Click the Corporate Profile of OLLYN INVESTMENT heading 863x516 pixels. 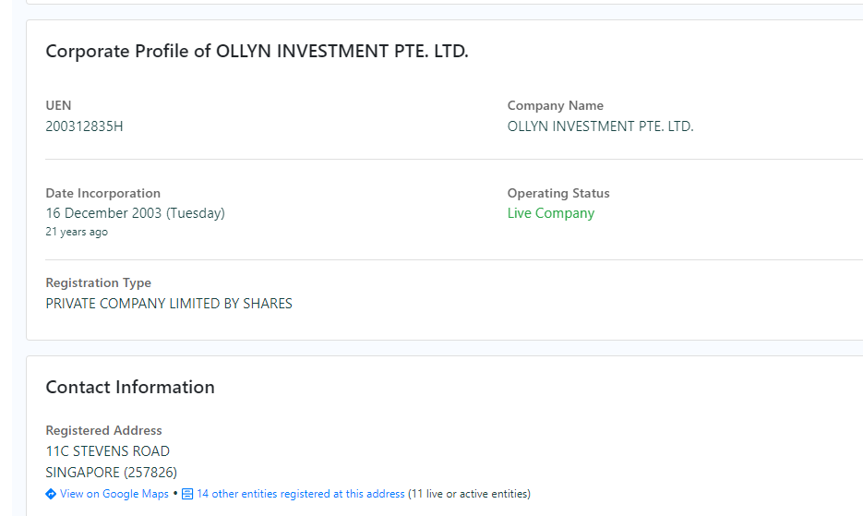257,52
